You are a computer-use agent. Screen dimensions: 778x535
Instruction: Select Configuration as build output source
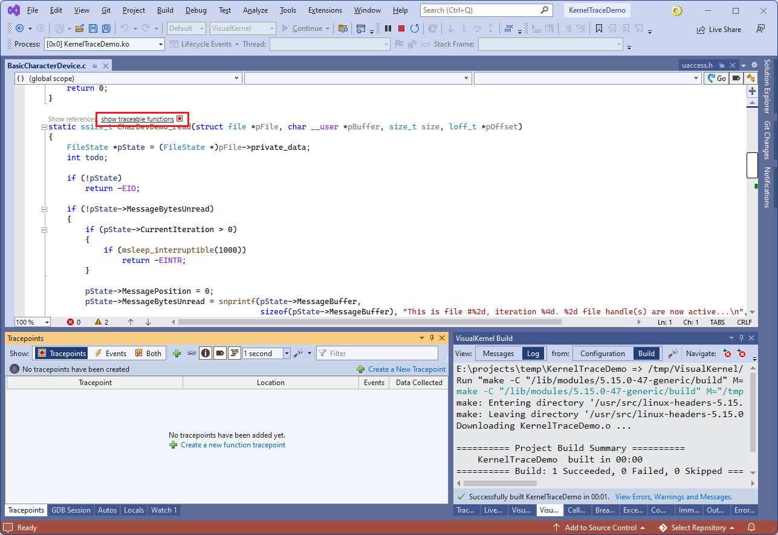pos(602,354)
